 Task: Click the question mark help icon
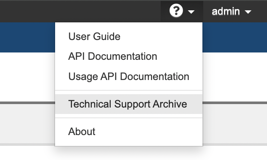(176, 11)
